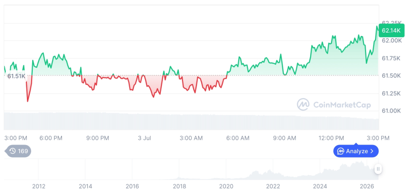The width and height of the screenshot is (413, 192).
Task: Click the green 62.14K current price label
Action: point(391,31)
